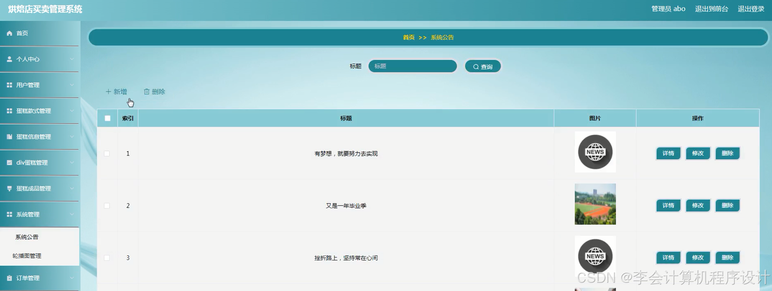Click the title text 有梦想，就要努力去实现

346,154
